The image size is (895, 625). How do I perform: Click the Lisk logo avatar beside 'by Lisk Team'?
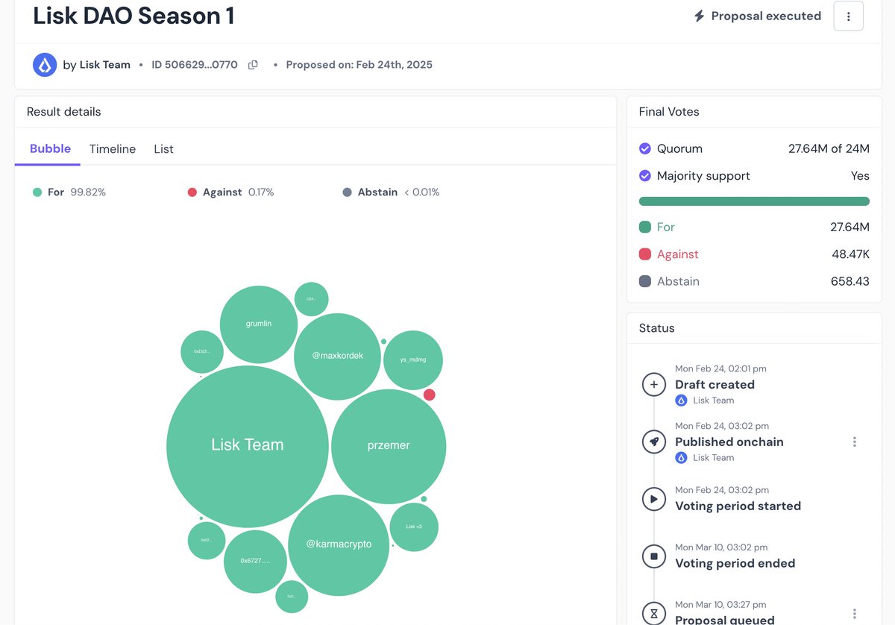[45, 64]
